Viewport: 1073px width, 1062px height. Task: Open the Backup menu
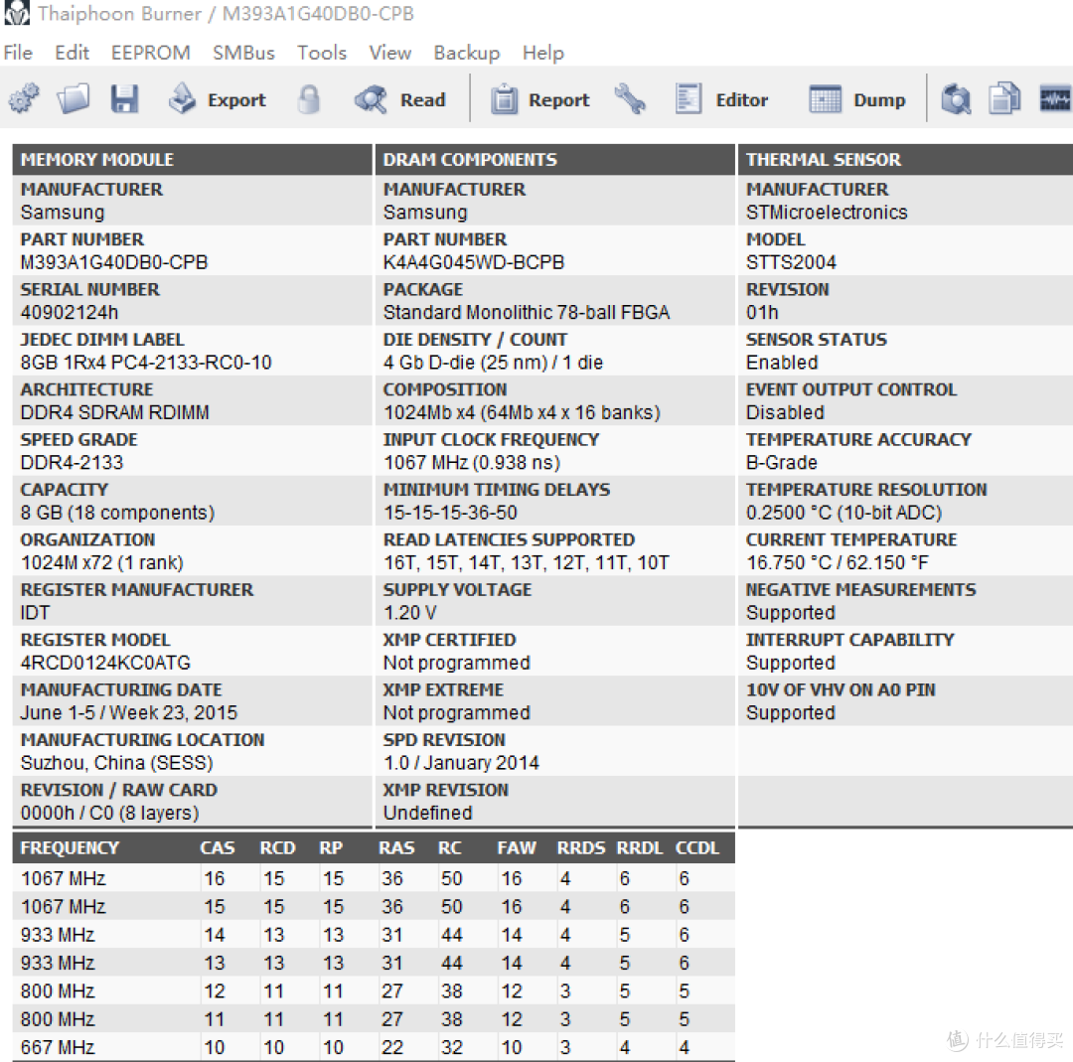(x=466, y=53)
